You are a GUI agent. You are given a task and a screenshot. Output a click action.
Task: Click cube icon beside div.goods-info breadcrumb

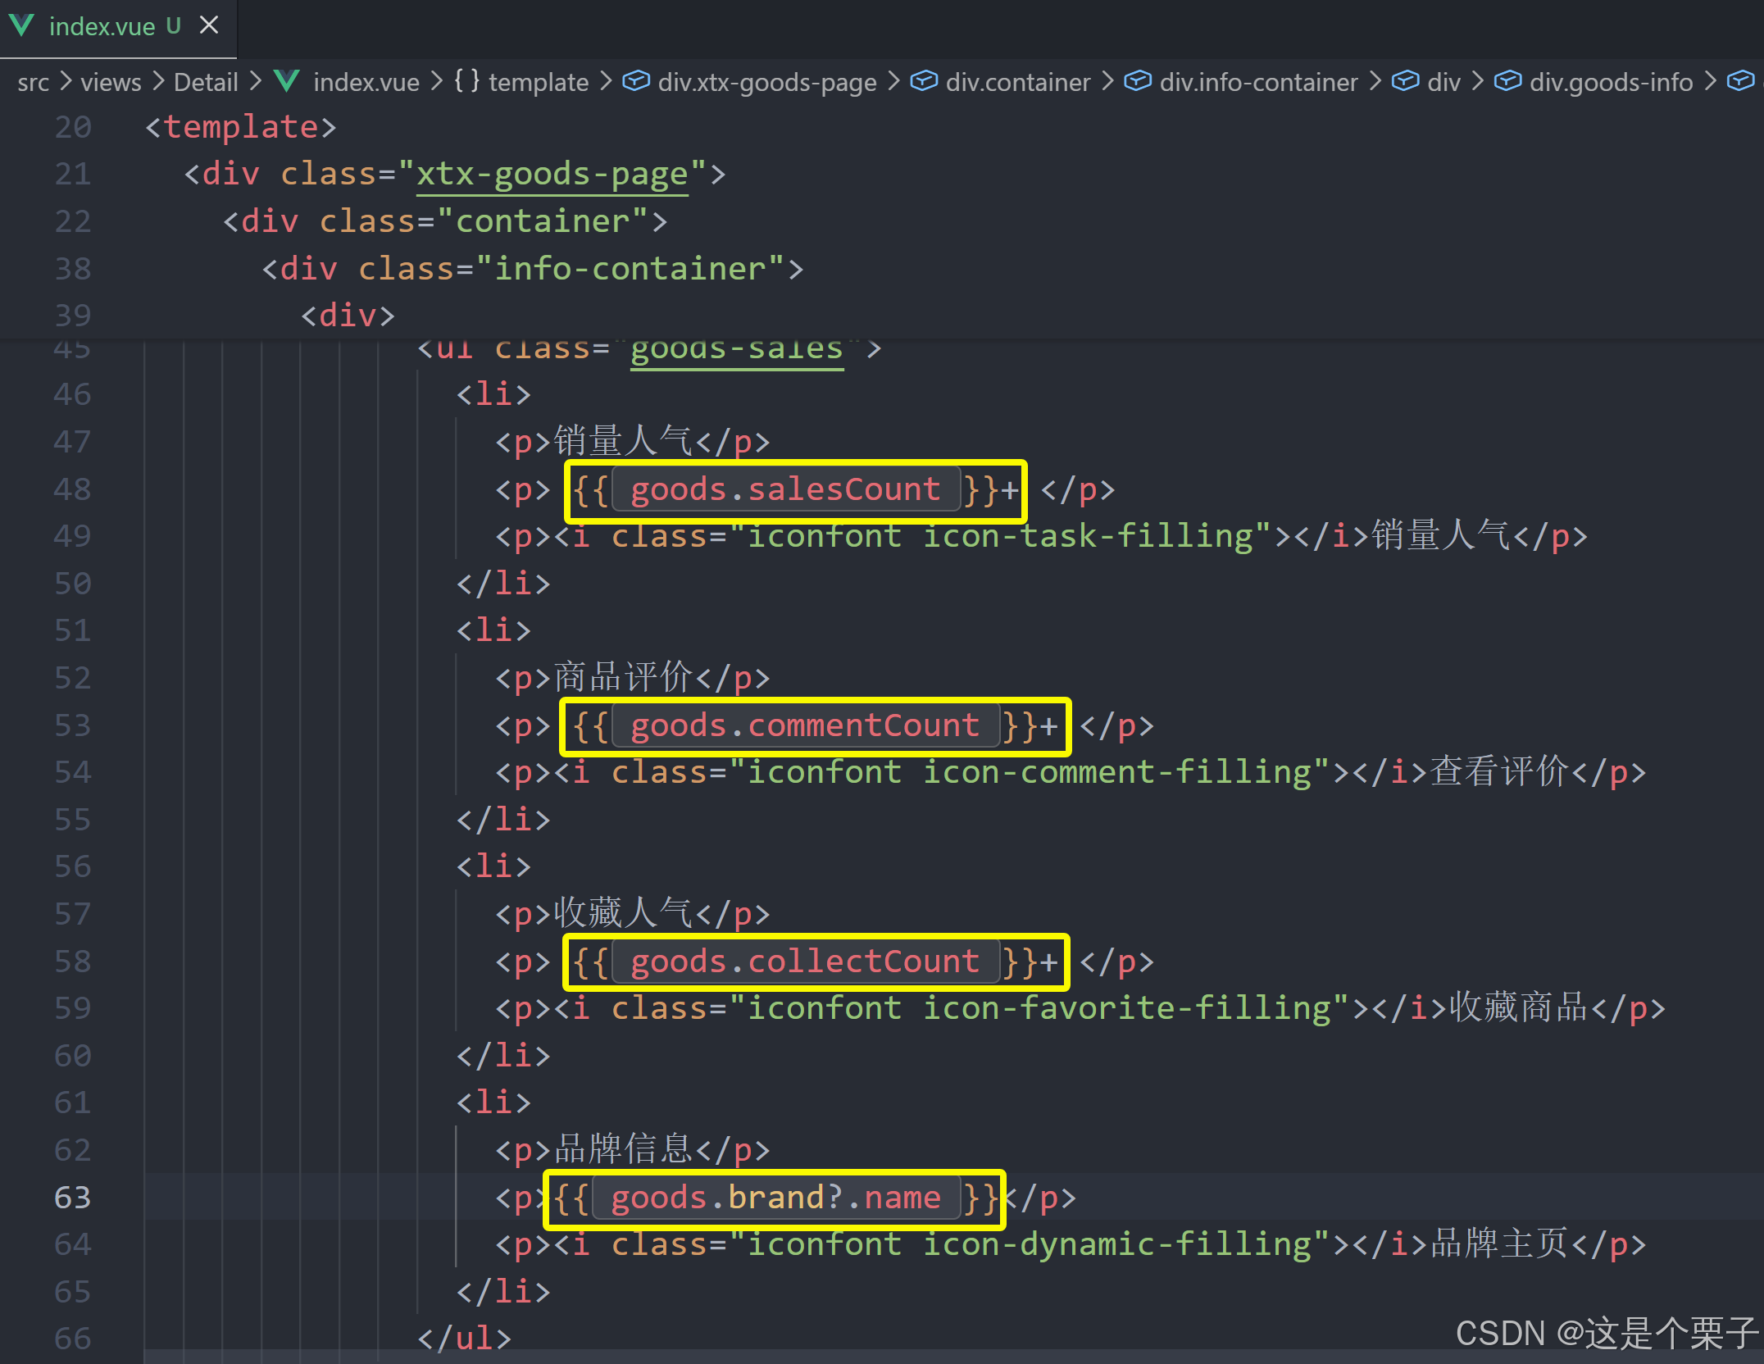pos(1507,81)
